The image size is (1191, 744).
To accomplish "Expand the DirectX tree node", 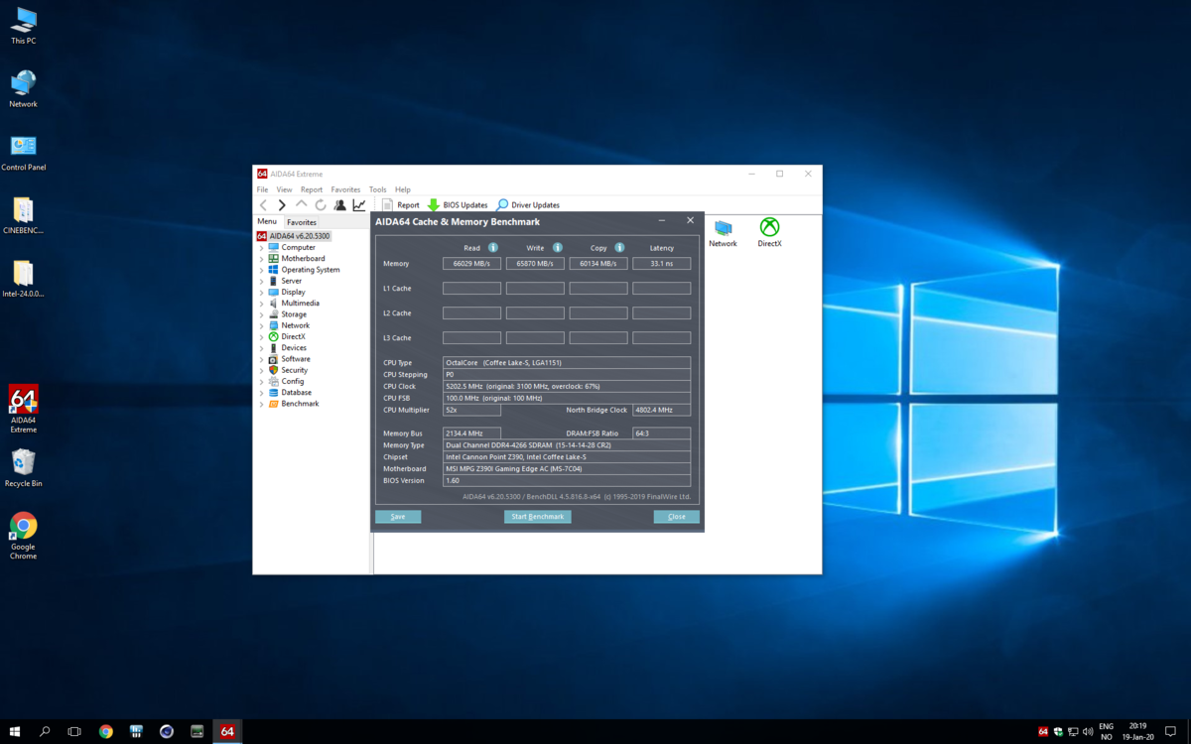I will tap(262, 336).
